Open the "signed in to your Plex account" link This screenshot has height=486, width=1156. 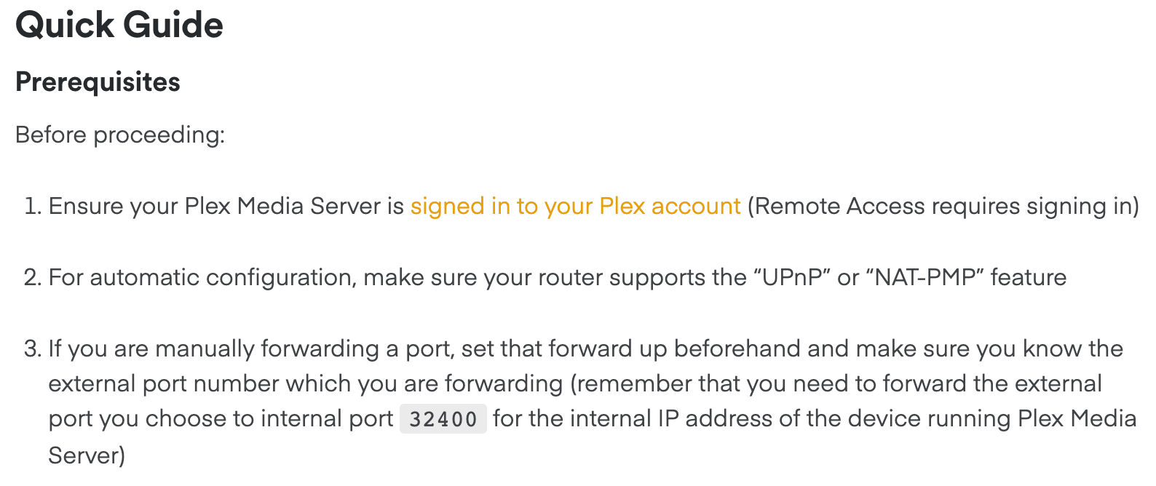(x=575, y=207)
